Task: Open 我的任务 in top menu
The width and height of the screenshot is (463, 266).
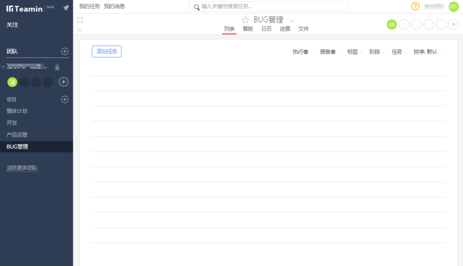Action: tap(90, 6)
